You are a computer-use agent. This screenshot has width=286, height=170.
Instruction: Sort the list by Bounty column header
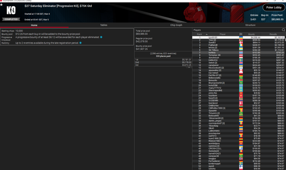pos(251,34)
